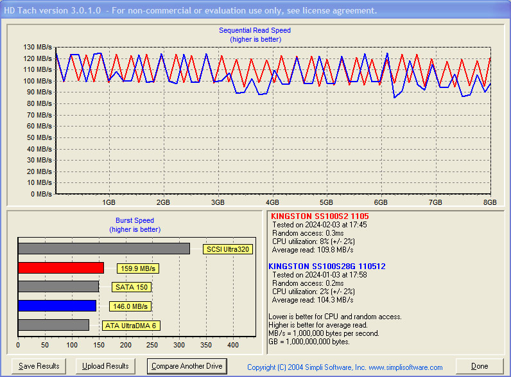This screenshot has width=511, height=377.
Task: Select the blue KINGSTON SS100S28G 110512 heading
Action: (327, 266)
